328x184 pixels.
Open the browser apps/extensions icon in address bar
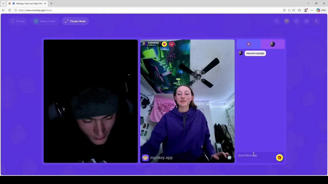coord(284,10)
